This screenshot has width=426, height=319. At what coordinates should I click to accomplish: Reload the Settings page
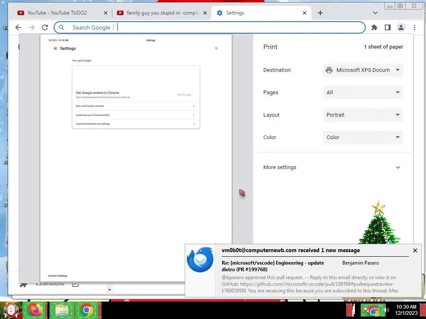tap(45, 27)
